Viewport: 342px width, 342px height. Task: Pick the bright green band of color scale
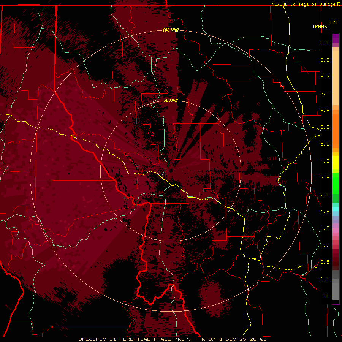(336, 183)
